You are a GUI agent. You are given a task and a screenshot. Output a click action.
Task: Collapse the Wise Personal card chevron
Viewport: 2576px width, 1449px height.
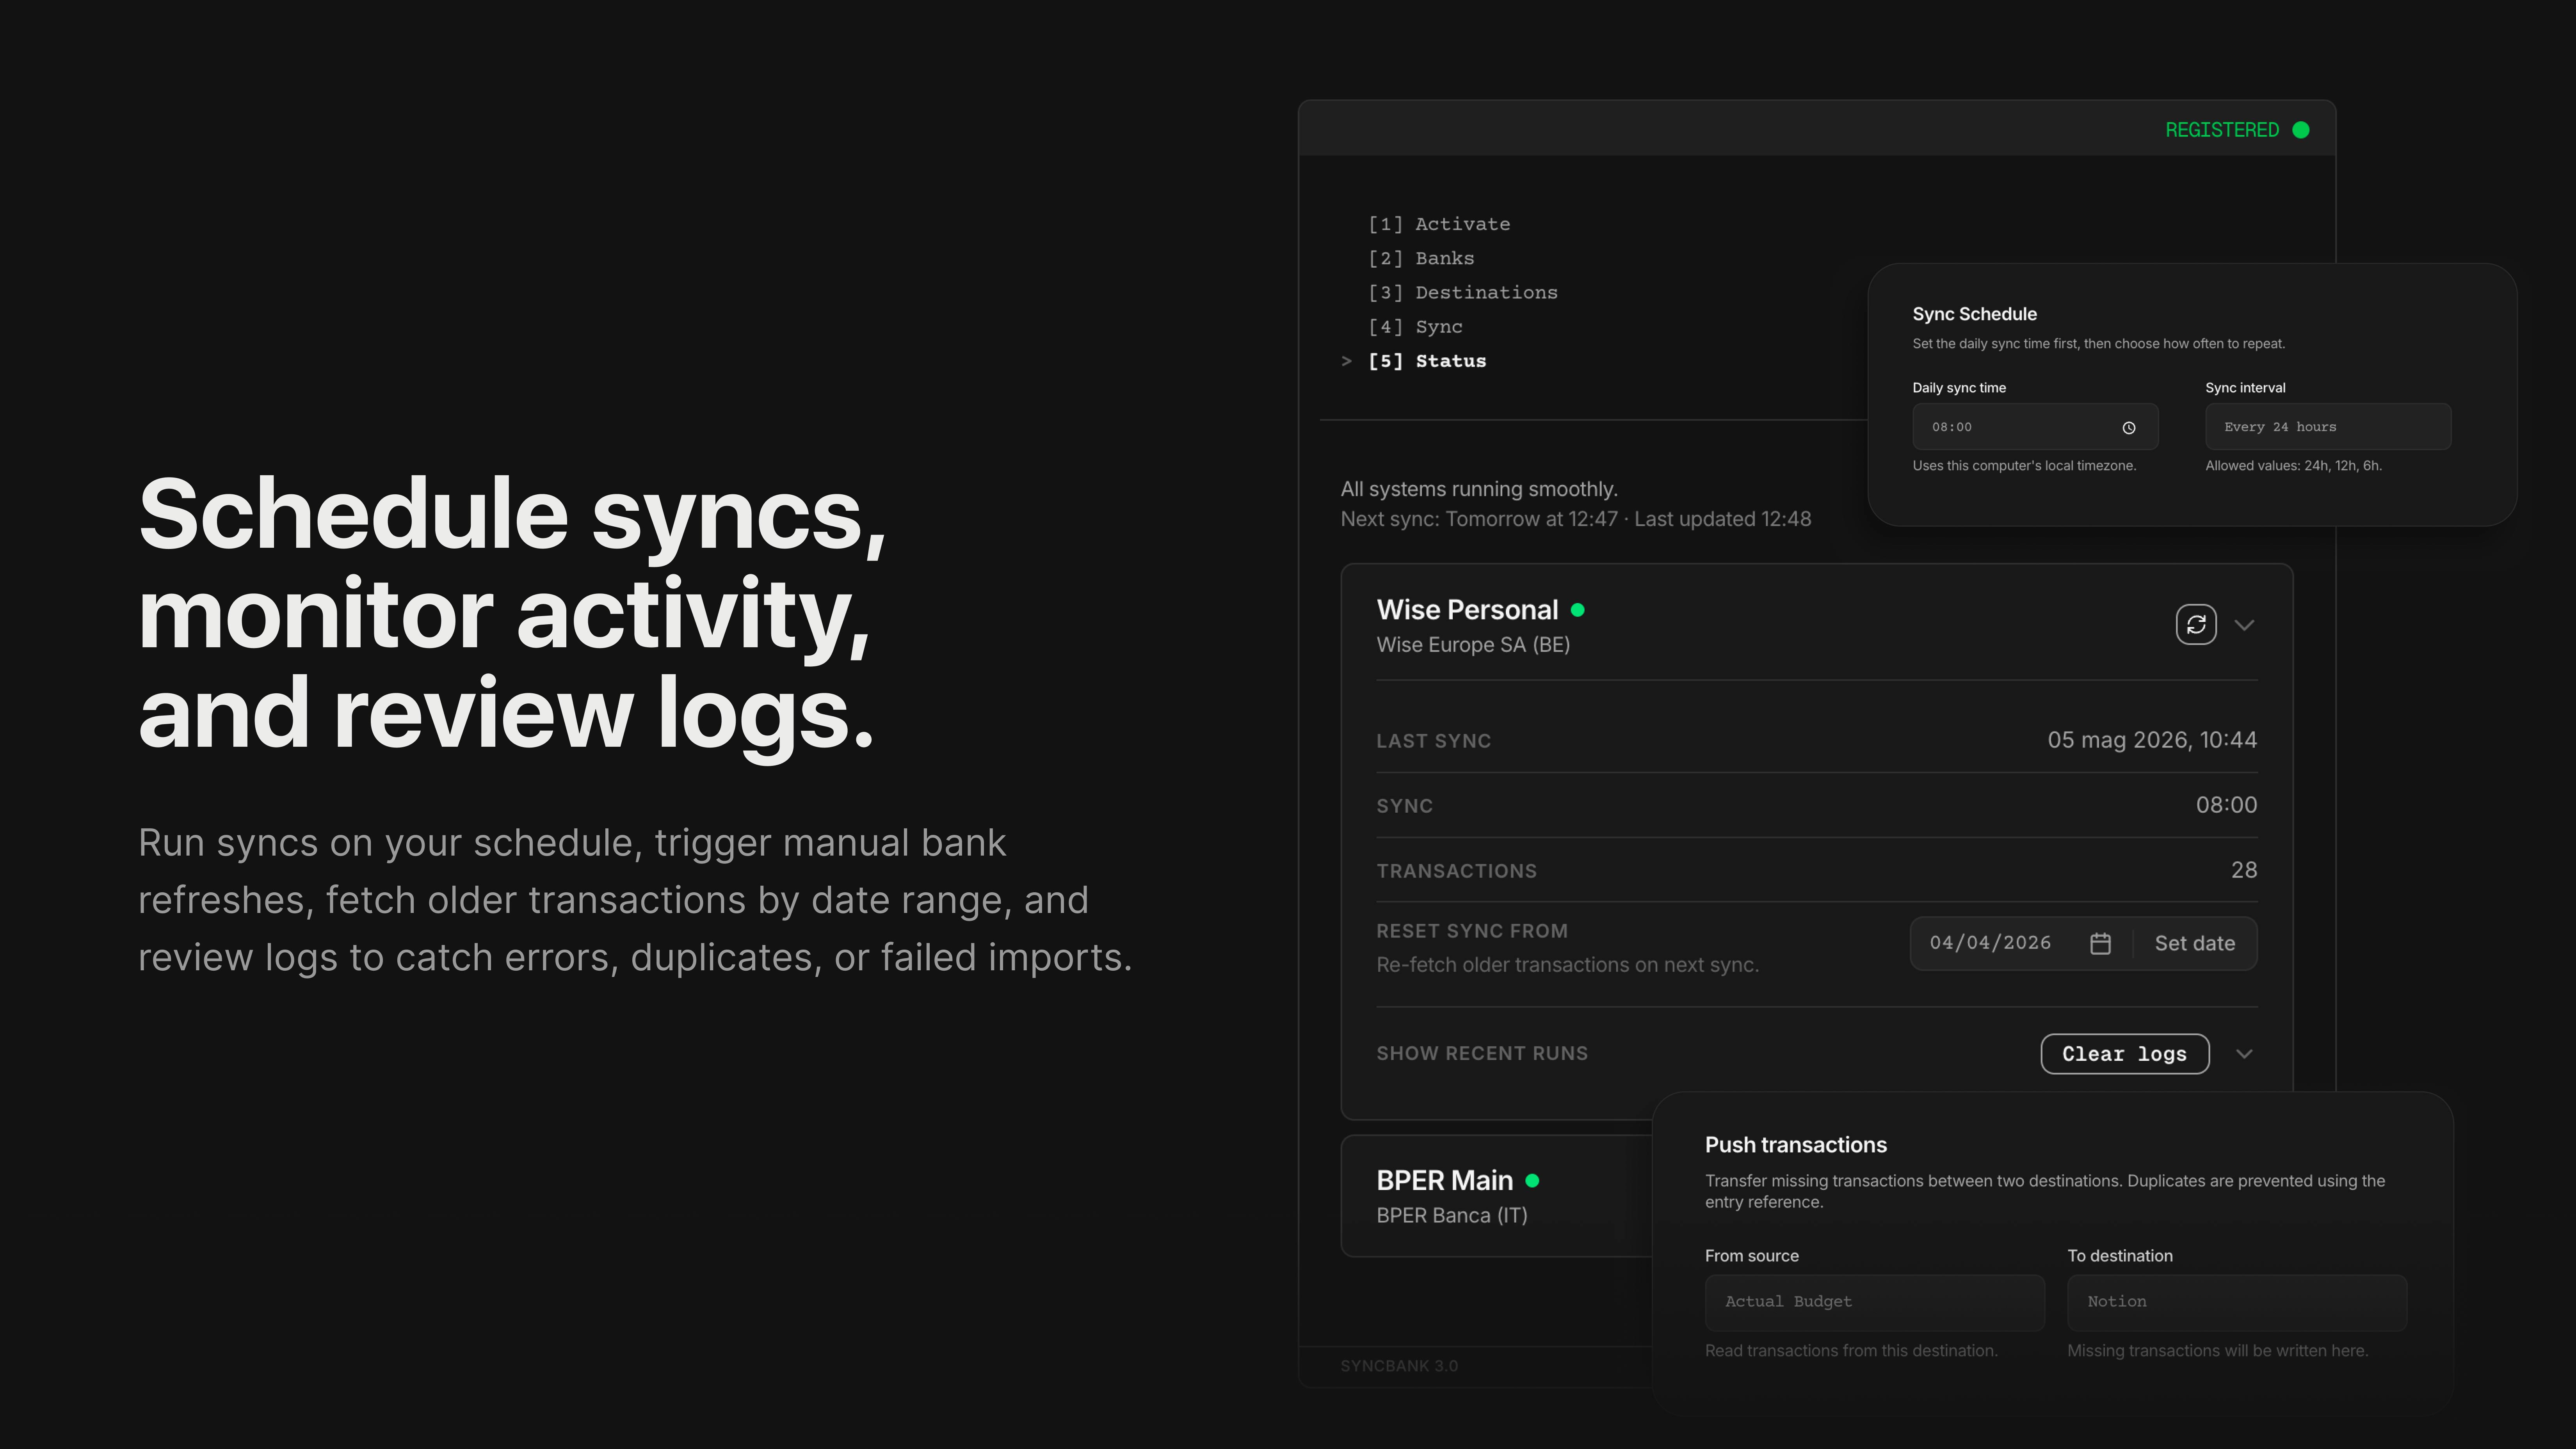2244,625
